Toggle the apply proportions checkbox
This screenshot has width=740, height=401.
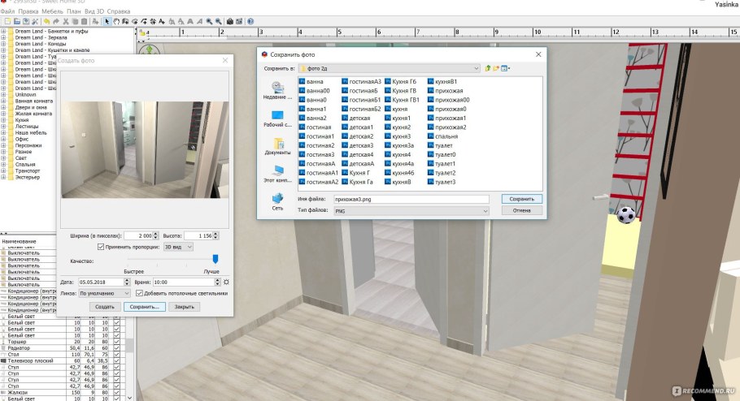coord(101,246)
